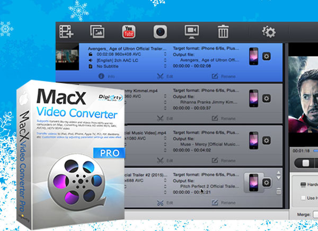Click the 00:00:00 - 00:04:02 time range
Viewport: 318px width, 231px height.
point(192,150)
